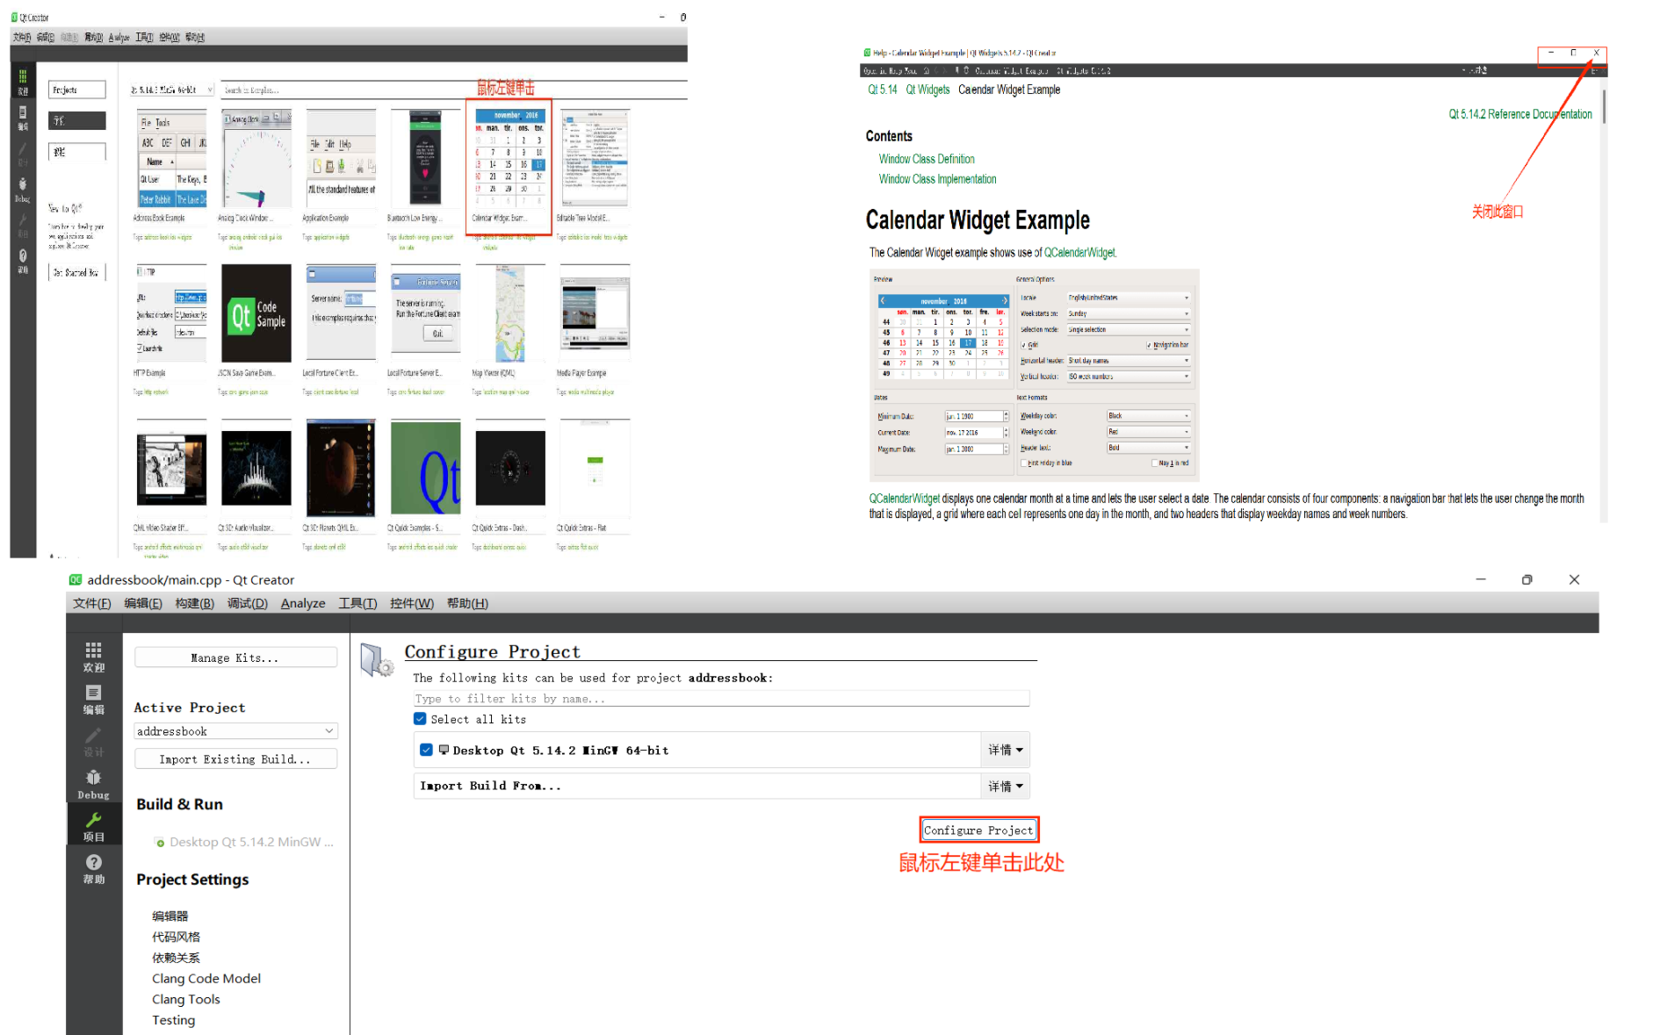Click the Manage Kits... button
The image size is (1660, 1035).
point(235,658)
